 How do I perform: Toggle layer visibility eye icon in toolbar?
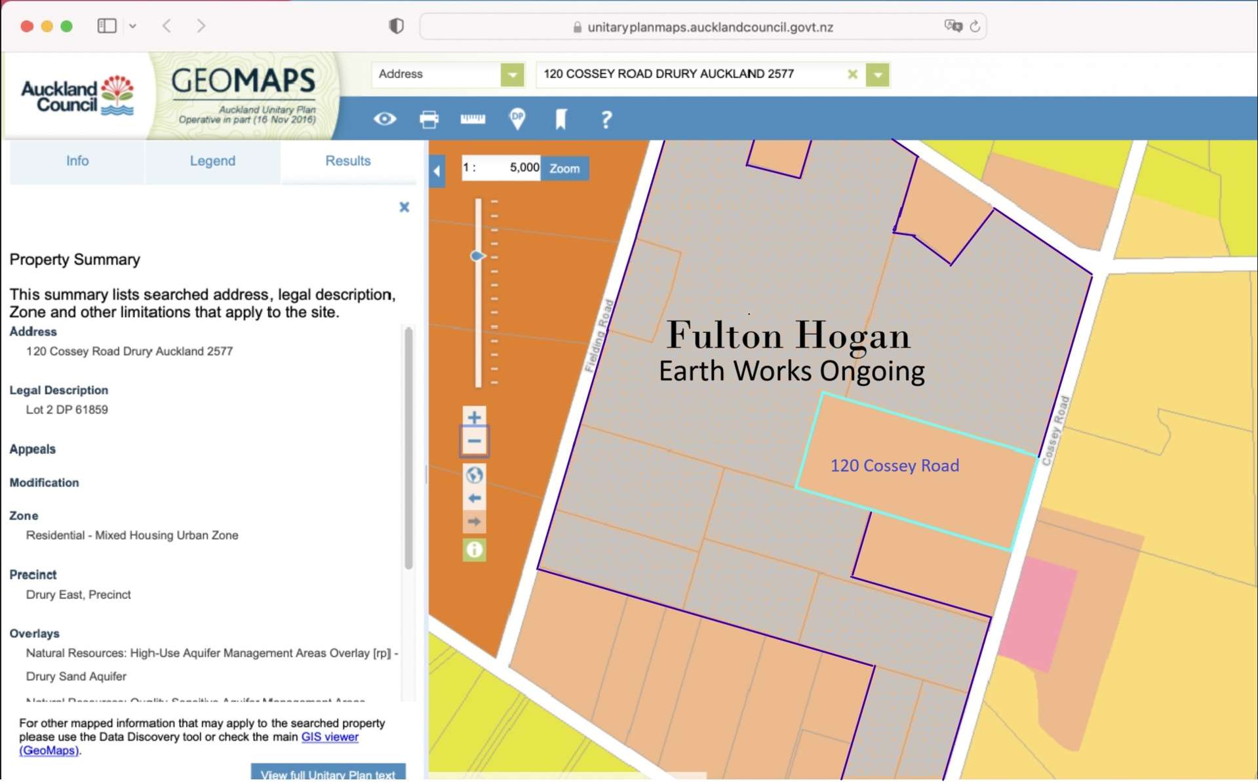pyautogui.click(x=385, y=119)
